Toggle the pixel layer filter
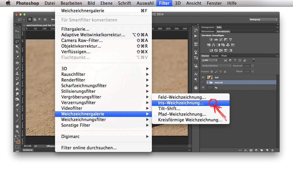 pyautogui.click(x=225, y=60)
